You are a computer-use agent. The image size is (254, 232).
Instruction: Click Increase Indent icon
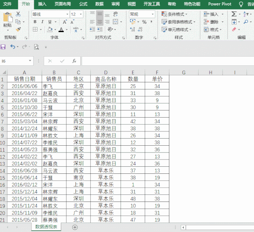pos(100,29)
